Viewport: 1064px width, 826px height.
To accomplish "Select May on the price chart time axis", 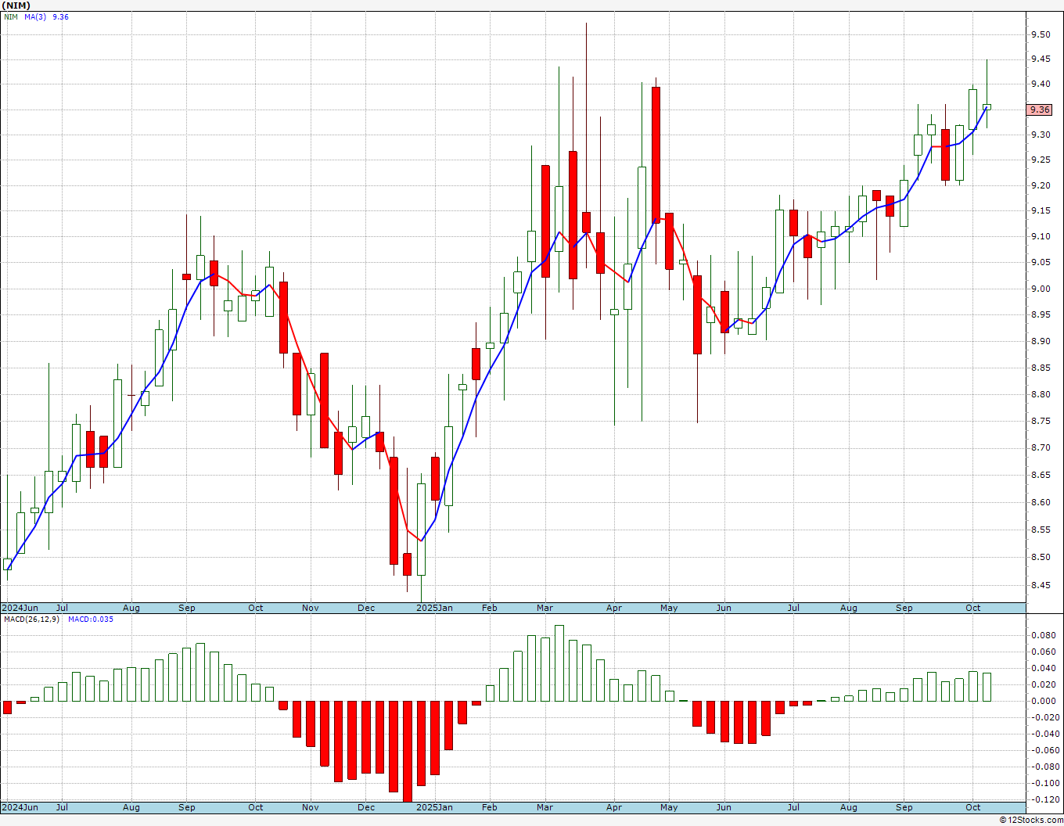I will point(669,608).
